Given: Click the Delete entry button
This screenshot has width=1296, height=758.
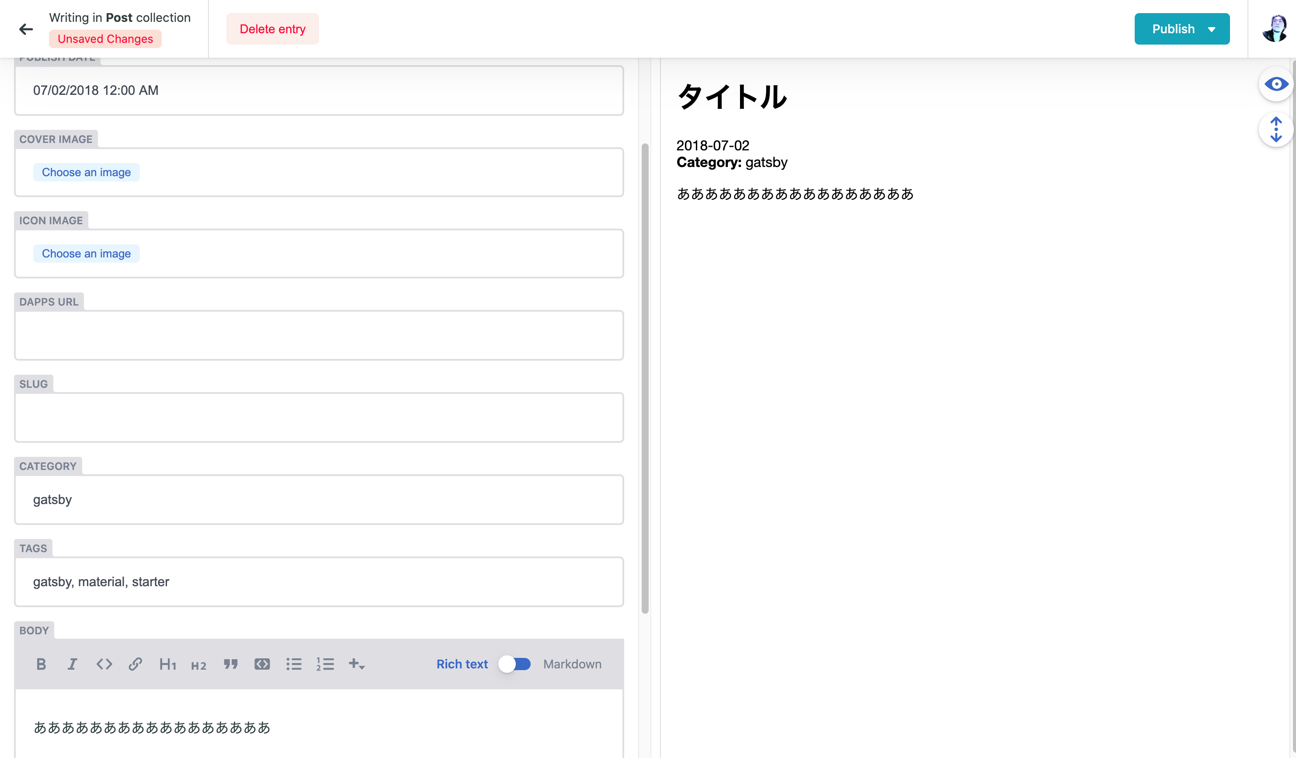Looking at the screenshot, I should coord(272,29).
